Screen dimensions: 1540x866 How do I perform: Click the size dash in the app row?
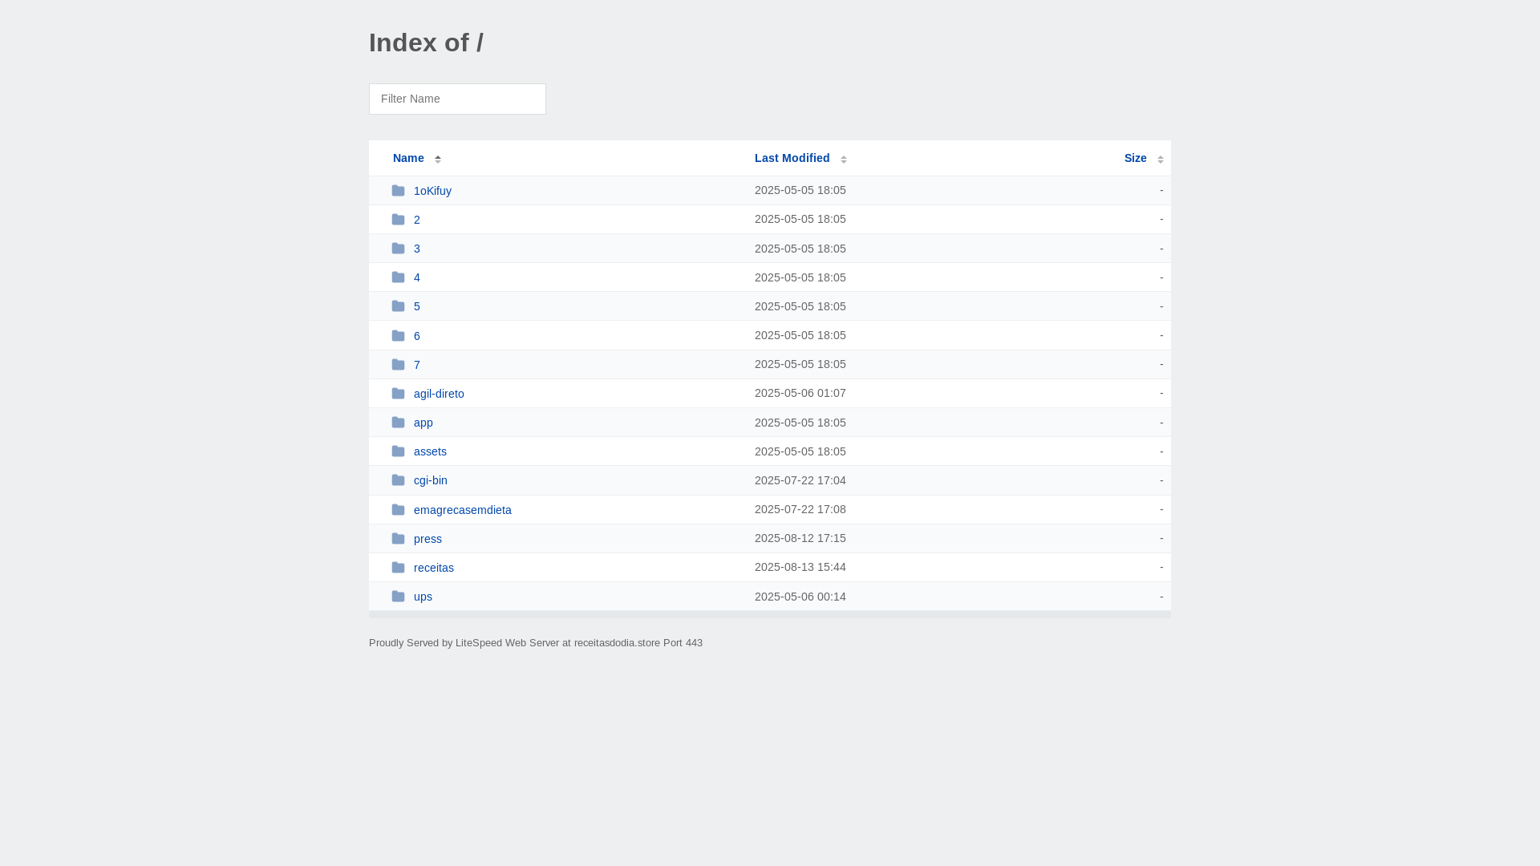pyautogui.click(x=1161, y=423)
